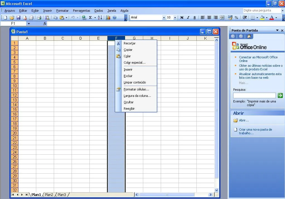
Task: Click Conectar ao Microsoft Office Online link
Action: tap(258, 59)
